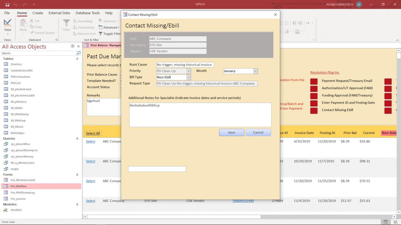Click the Filter funnel icon
This screenshot has height=225, width=401.
pyautogui.click(x=66, y=23)
